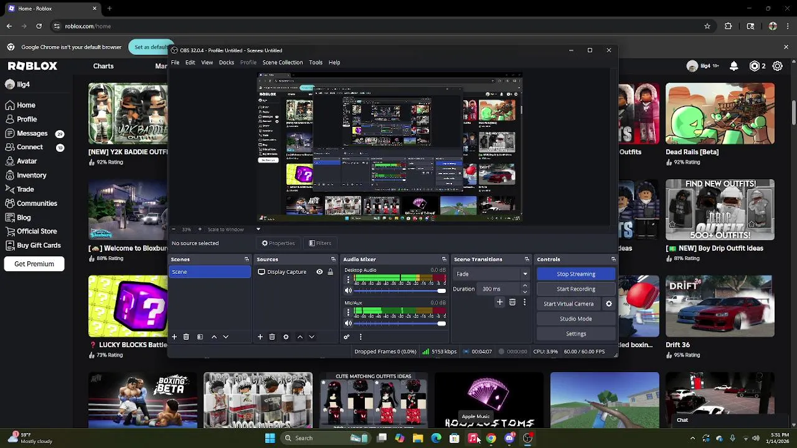
Task: Open Fade transition dropdown
Action: (491, 274)
